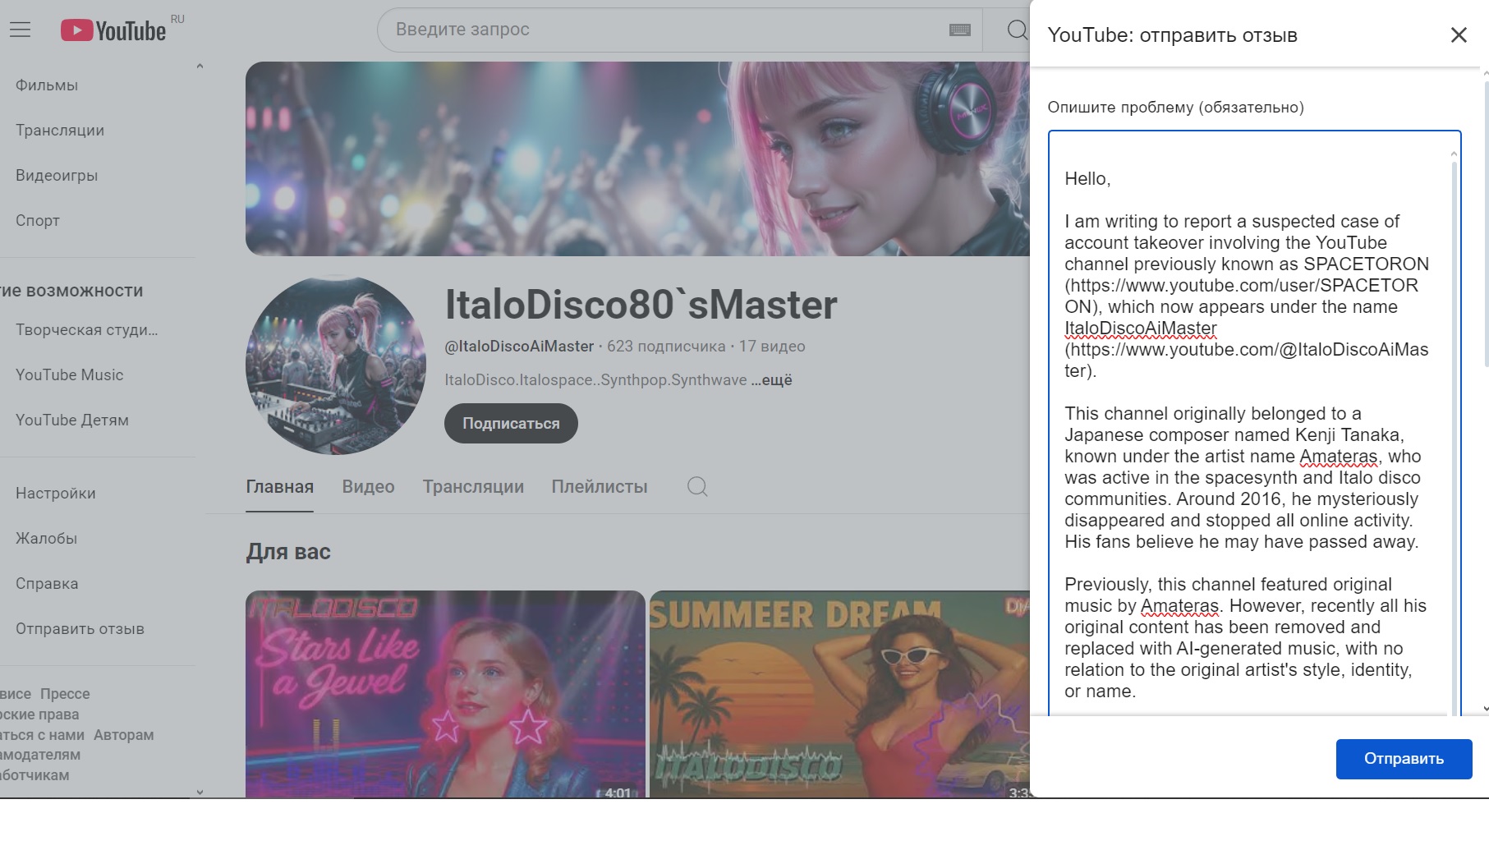Open the hamburger guide menu

tap(21, 30)
